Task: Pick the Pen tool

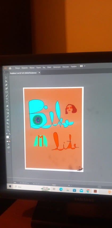Action: pyautogui.click(x=6, y=85)
